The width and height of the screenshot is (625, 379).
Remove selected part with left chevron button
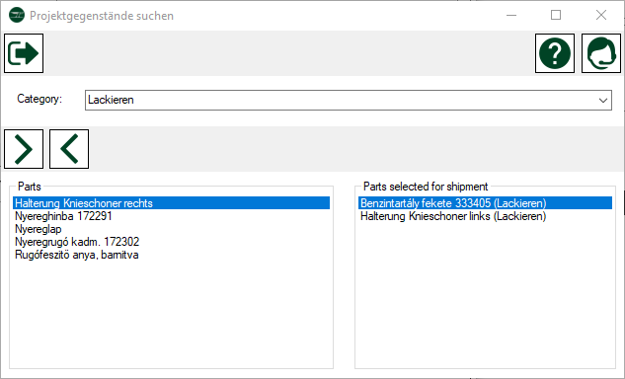pyautogui.click(x=69, y=149)
